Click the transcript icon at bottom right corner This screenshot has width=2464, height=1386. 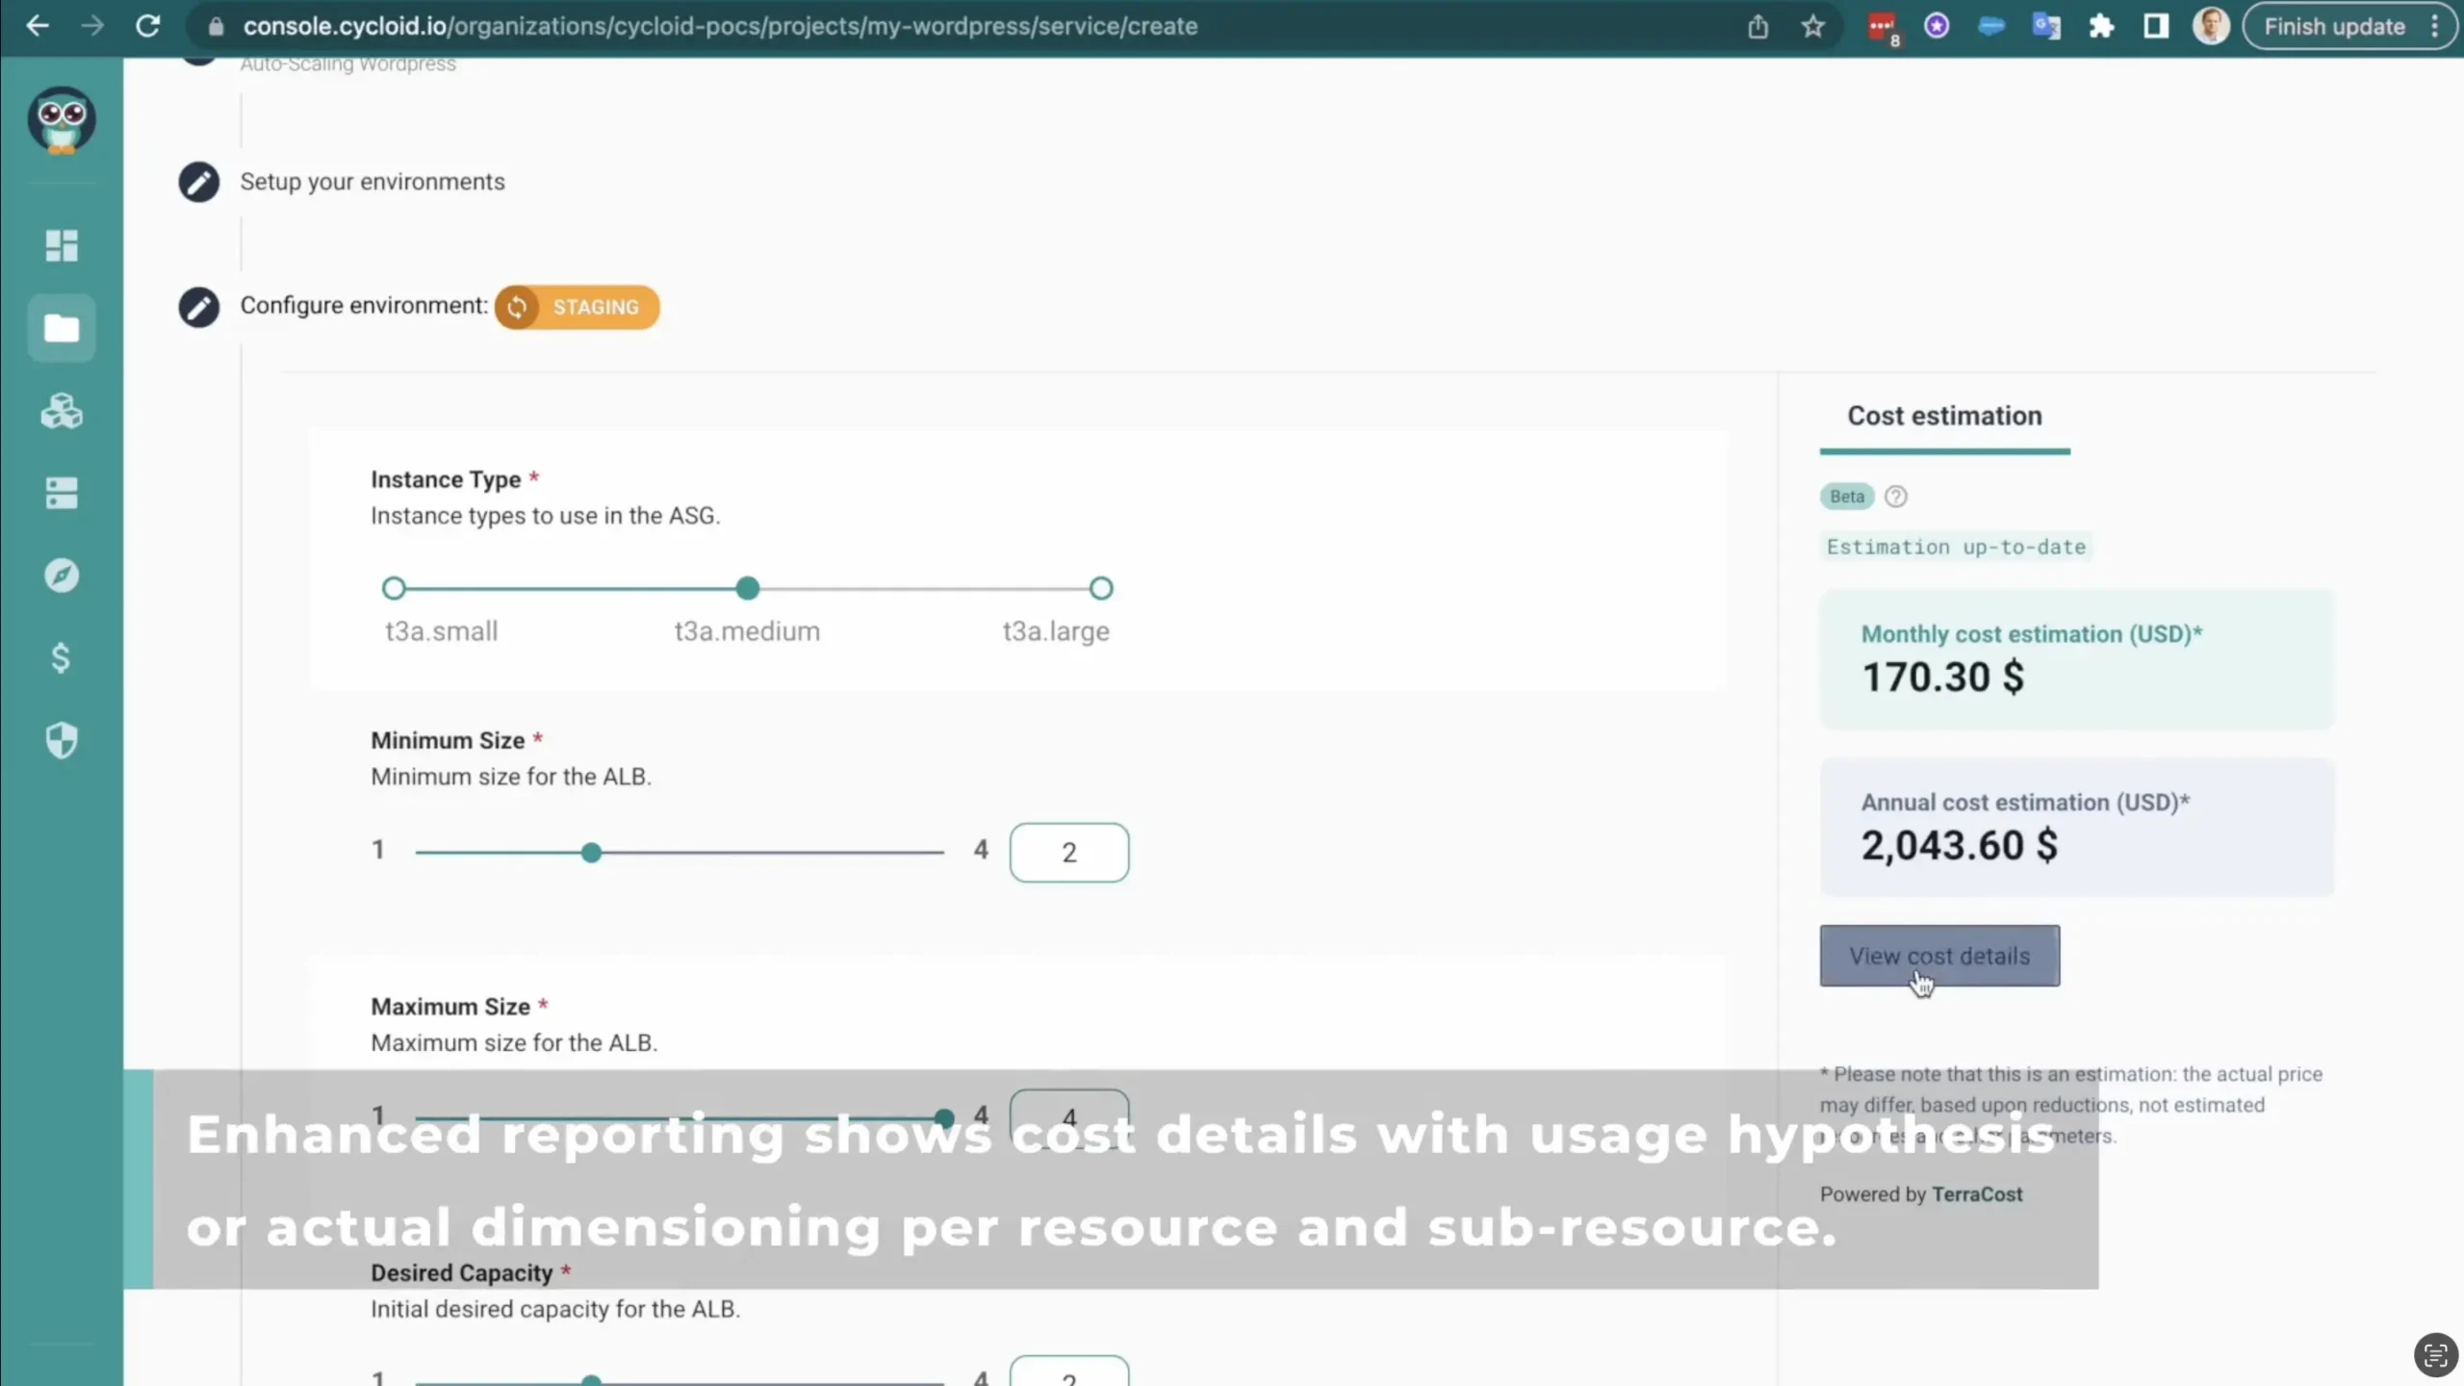click(2435, 1355)
